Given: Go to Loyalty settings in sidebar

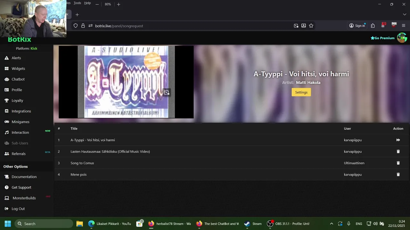Looking at the screenshot, I should point(17,100).
